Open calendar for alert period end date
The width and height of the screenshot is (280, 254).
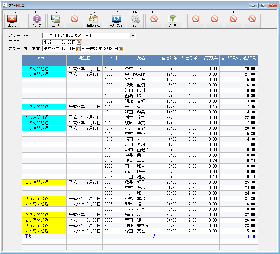click(121, 49)
